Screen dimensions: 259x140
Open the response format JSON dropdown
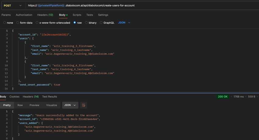coord(70,105)
